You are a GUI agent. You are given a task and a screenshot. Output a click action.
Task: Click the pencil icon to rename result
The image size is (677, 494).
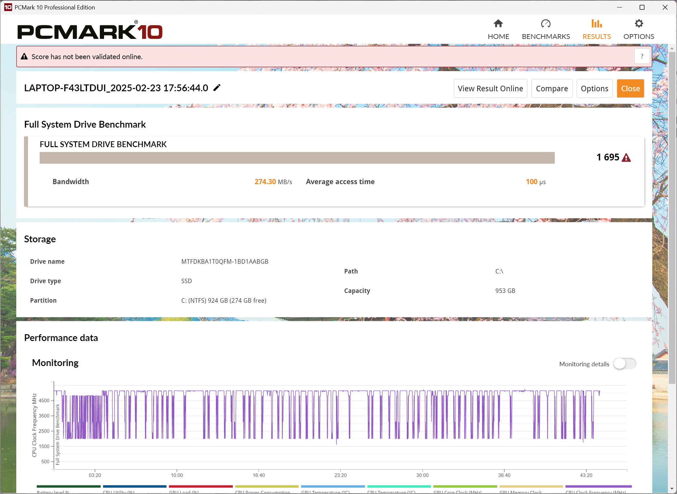tap(217, 88)
